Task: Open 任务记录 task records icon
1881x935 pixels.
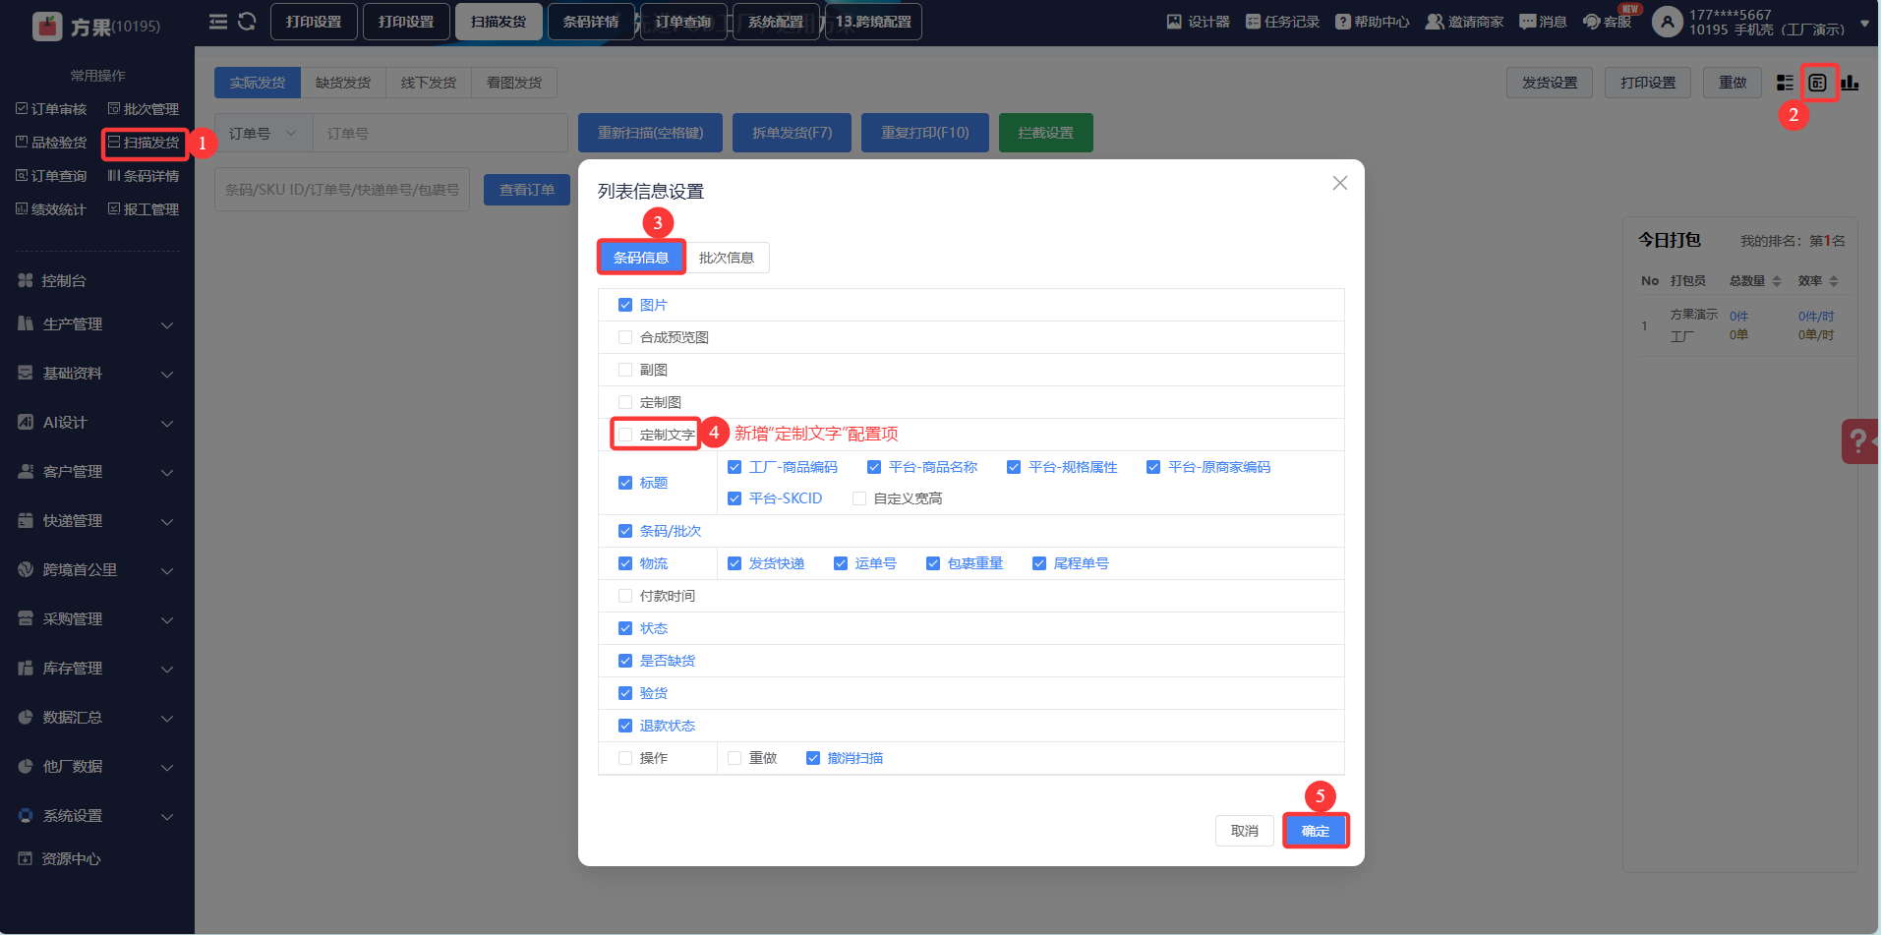Action: [x=1253, y=22]
